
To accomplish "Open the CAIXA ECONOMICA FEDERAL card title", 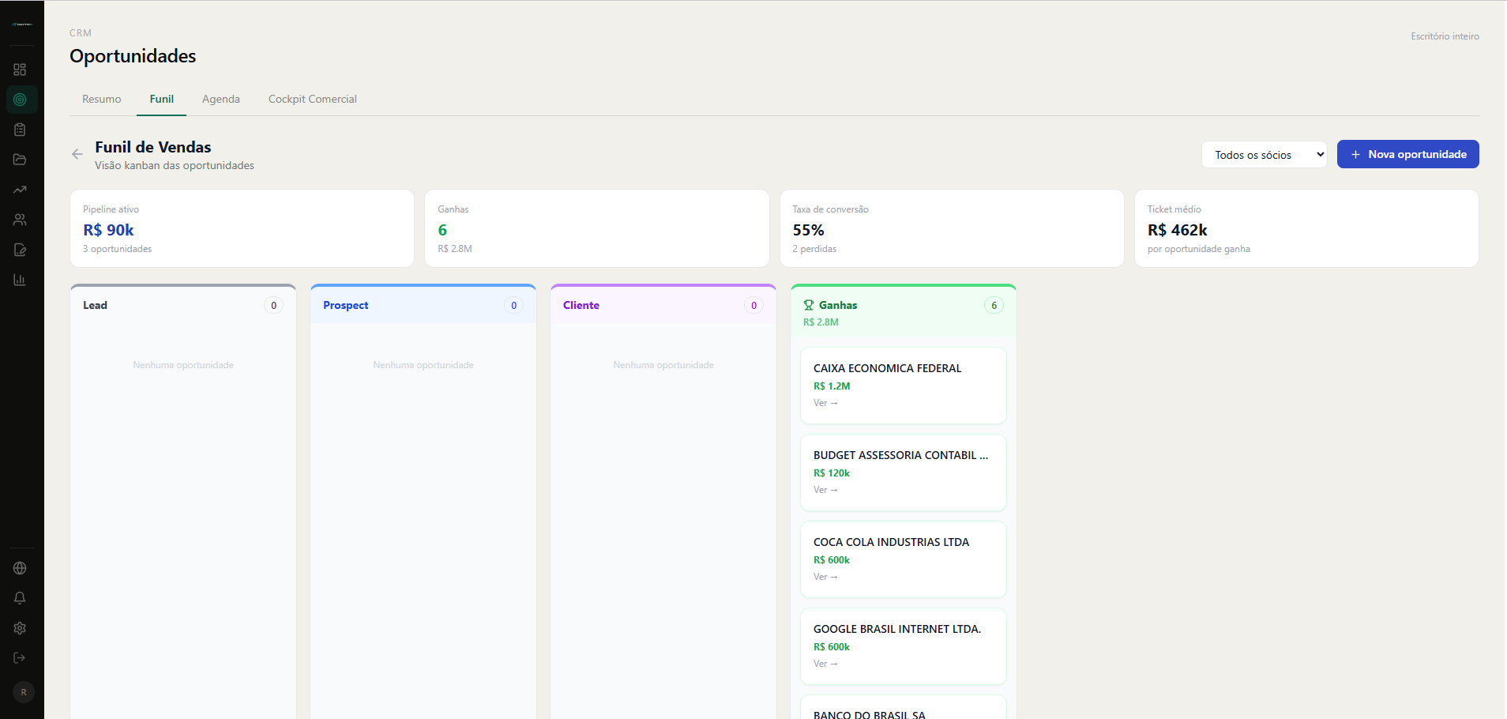I will coord(887,368).
